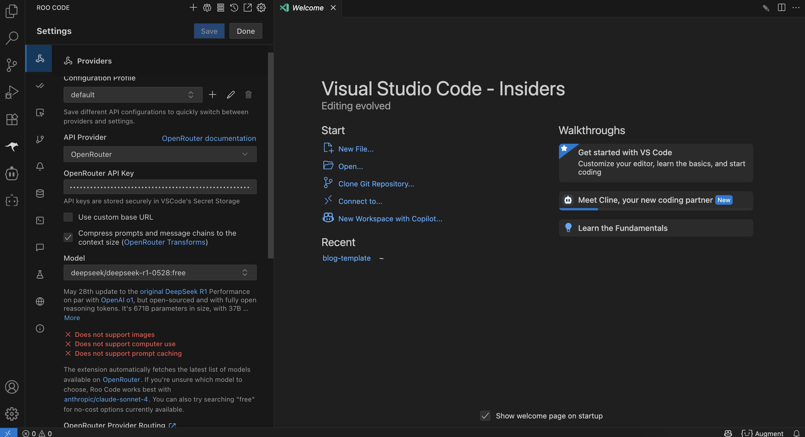
Task: Open the OpenRouter documentation link
Action: click(x=209, y=138)
